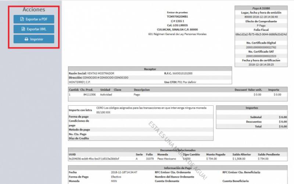Select currency value 'MXN'
The image size is (294, 184).
pos(114,181)
